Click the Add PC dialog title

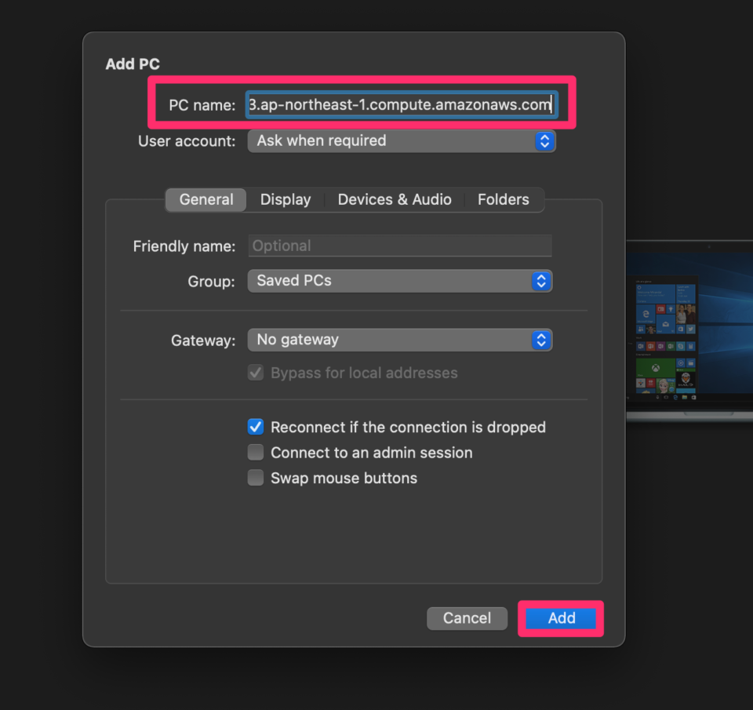point(133,64)
